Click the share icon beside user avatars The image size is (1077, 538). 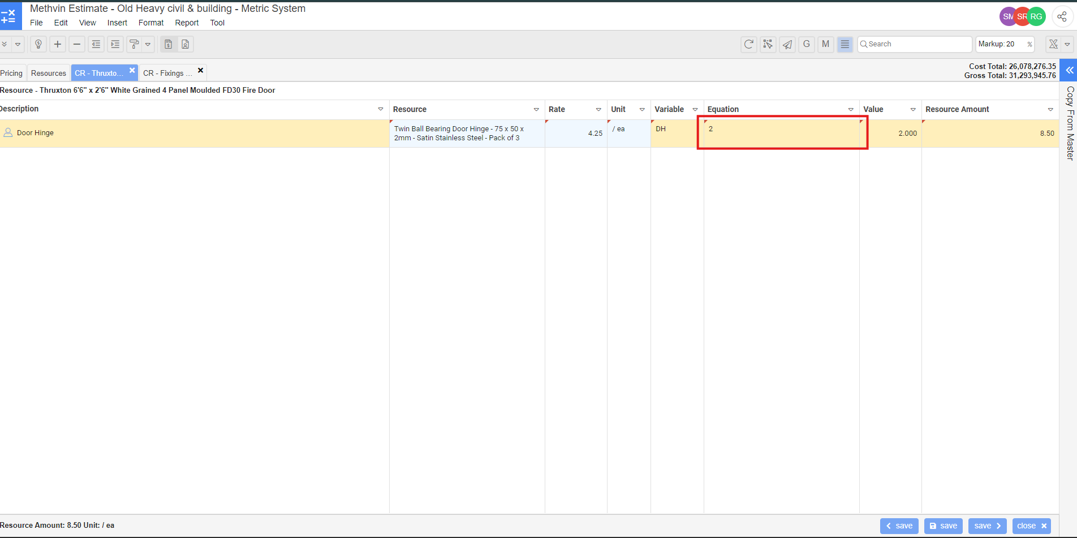click(1062, 17)
